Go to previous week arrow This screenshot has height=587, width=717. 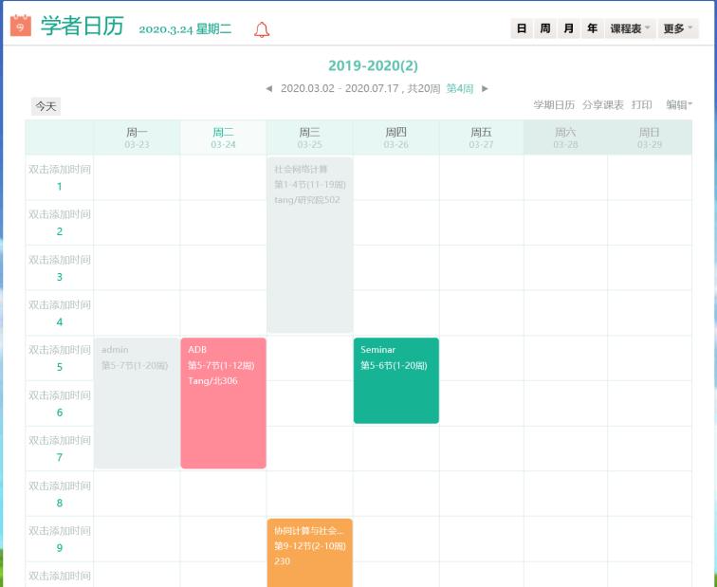tap(268, 88)
